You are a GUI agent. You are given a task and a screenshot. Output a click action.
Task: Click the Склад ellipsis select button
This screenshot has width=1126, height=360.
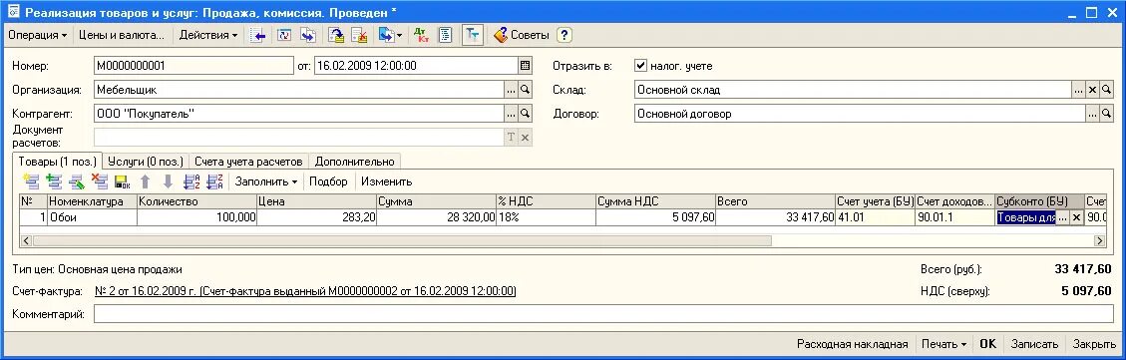pos(1078,90)
